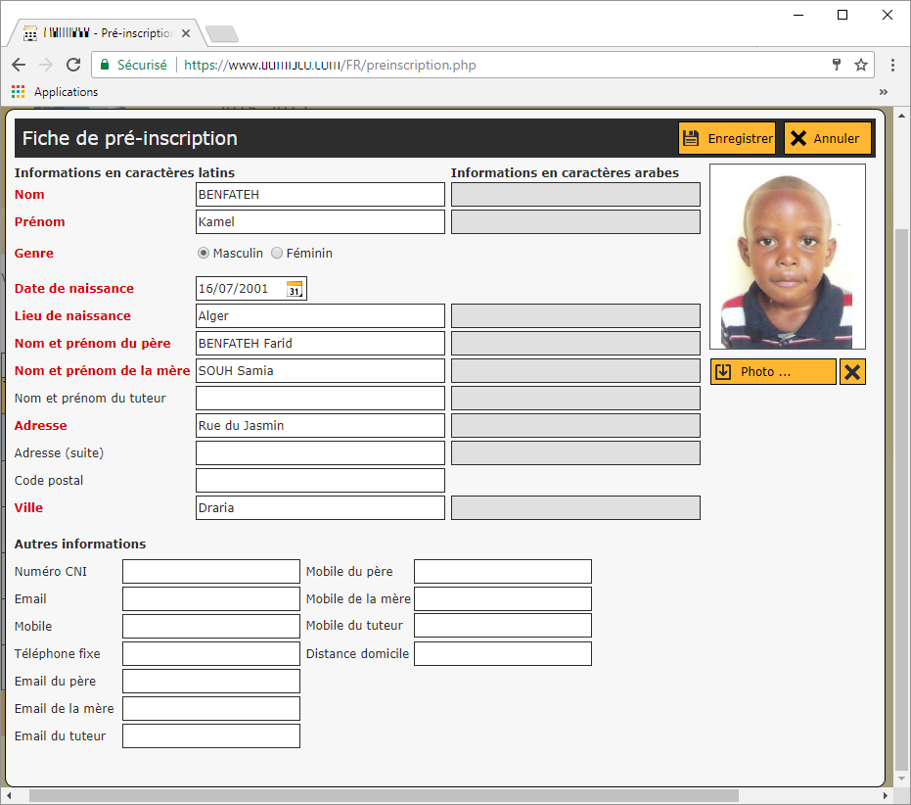Click the Mobile input field
This screenshot has height=805, width=911.
tap(211, 627)
